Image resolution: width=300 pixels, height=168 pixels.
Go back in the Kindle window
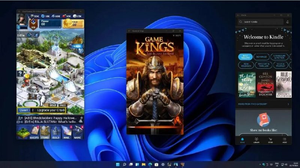click(238, 15)
